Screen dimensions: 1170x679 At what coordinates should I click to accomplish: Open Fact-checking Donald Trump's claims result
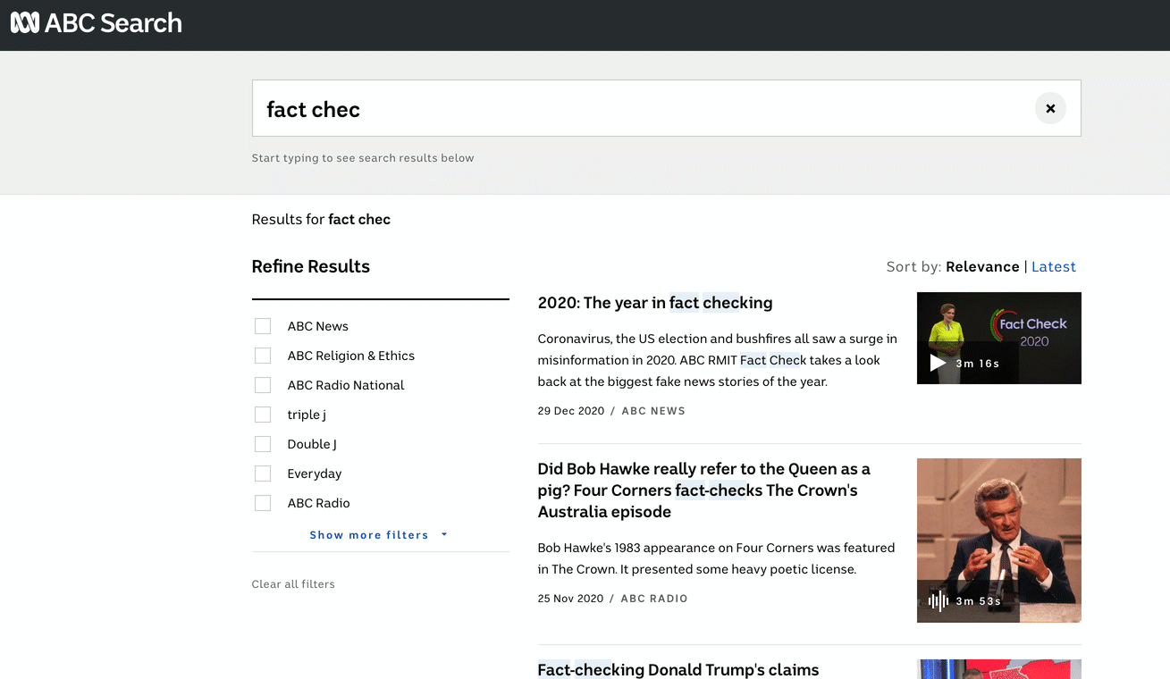click(678, 669)
